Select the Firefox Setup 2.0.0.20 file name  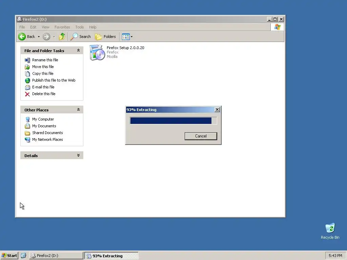point(125,48)
